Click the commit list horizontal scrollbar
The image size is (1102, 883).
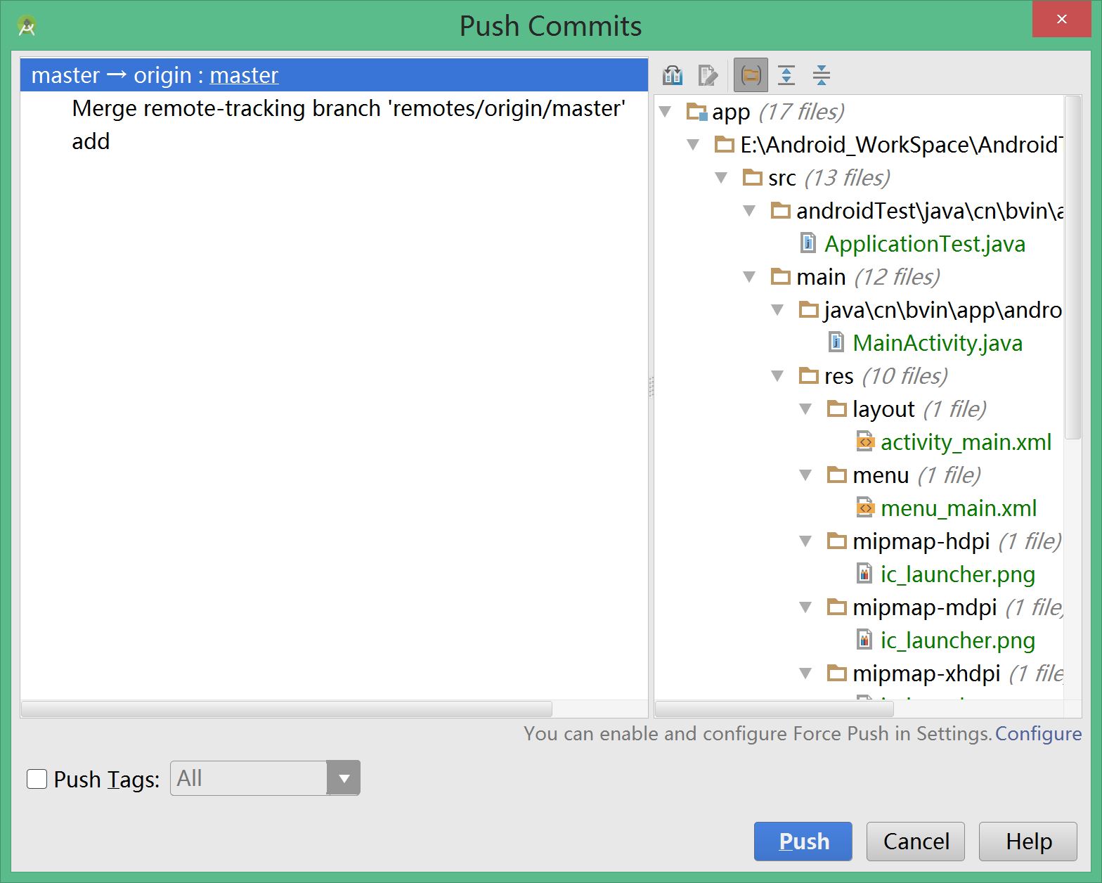[x=287, y=708]
